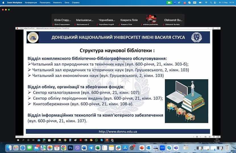236x153 pixels.
Task: Click the date and time Вт 11 бер. 14:14
Action: tap(226, 3)
